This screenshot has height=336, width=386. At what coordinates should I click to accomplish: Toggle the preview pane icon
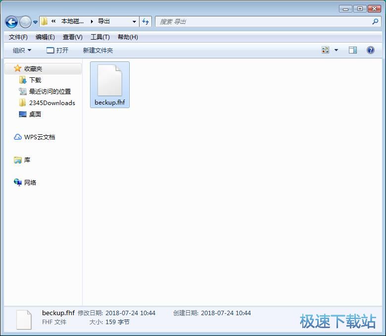click(x=352, y=50)
